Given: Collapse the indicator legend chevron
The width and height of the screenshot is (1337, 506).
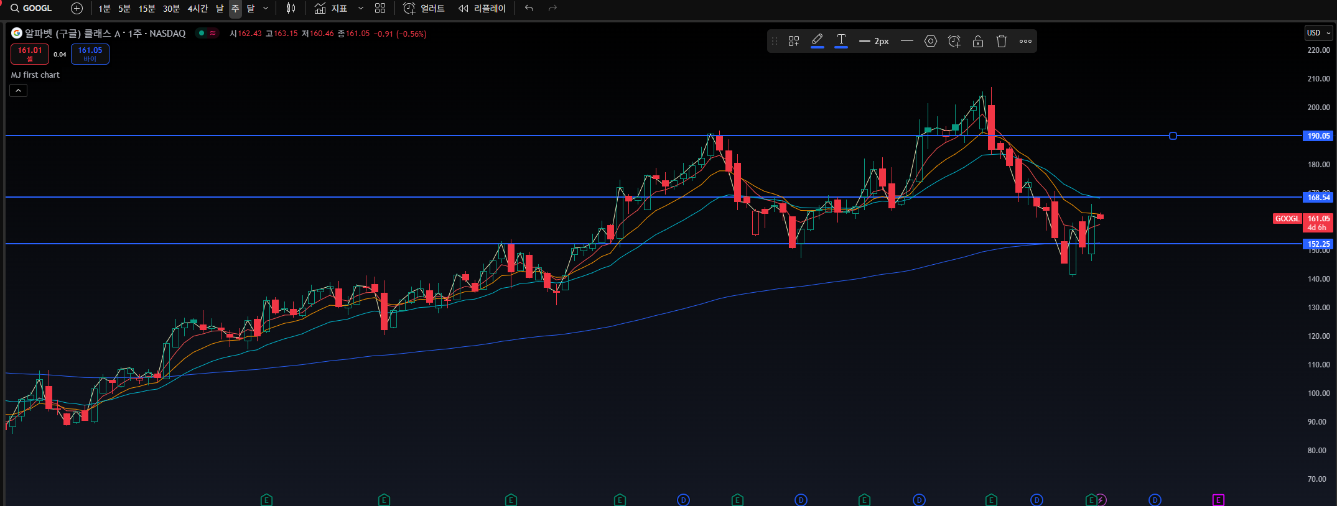Looking at the screenshot, I should point(18,91).
